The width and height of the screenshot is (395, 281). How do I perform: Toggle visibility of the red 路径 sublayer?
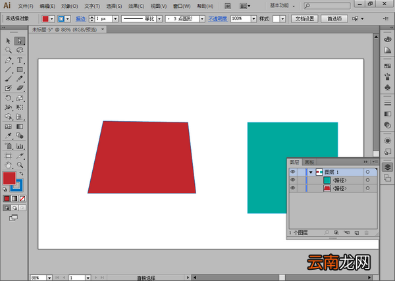(x=292, y=188)
